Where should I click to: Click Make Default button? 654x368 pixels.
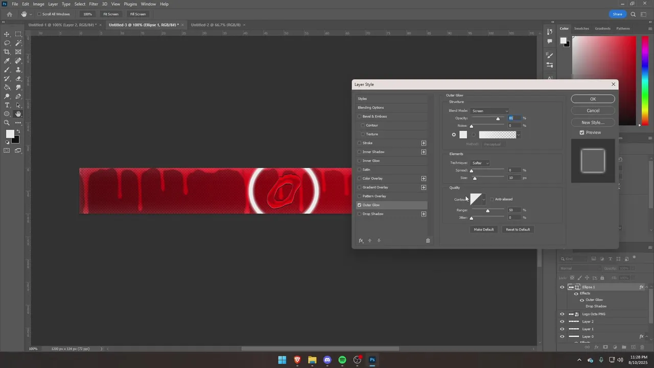[x=484, y=229]
